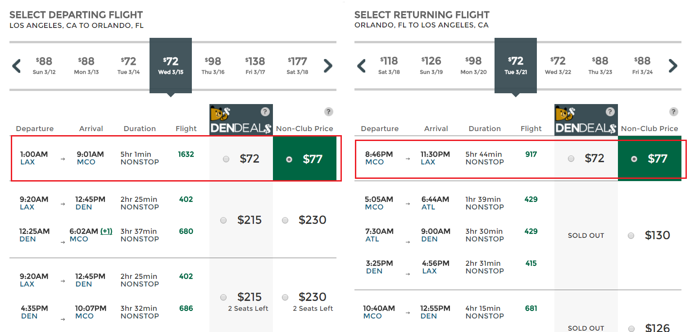Switch returning date to Mon 3/20
Viewport: 690px width, 332px height.
pyautogui.click(x=473, y=66)
